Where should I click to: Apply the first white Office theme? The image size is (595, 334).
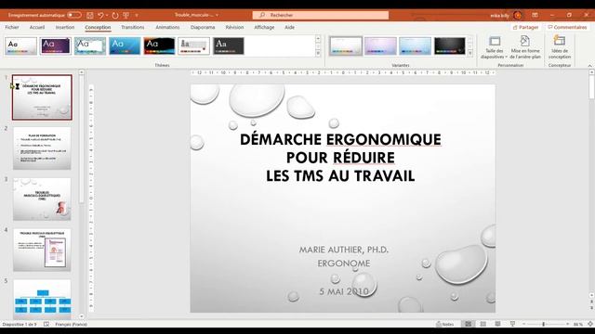pos(20,45)
